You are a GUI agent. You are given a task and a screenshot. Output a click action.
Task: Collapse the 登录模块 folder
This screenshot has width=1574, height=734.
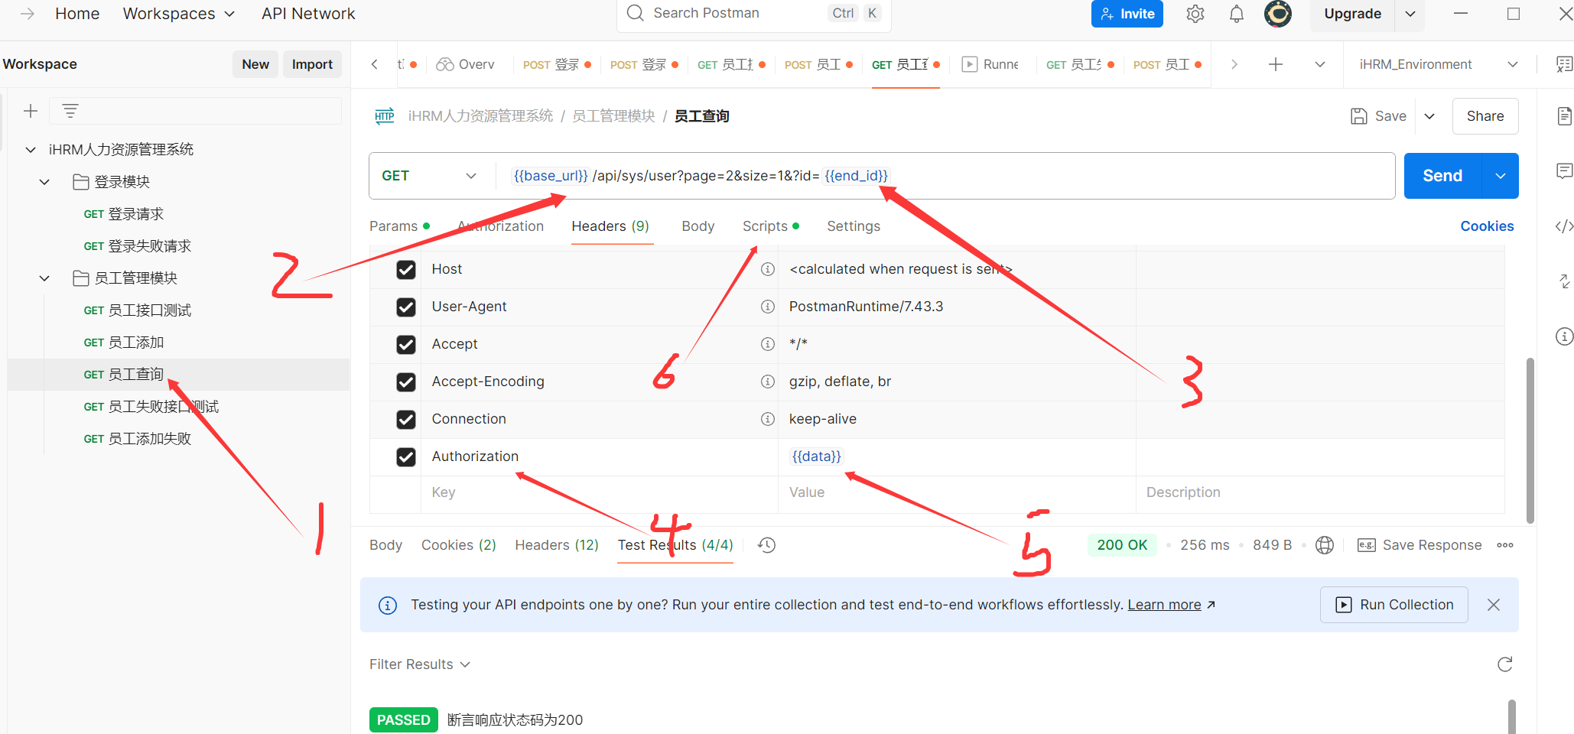click(x=44, y=182)
